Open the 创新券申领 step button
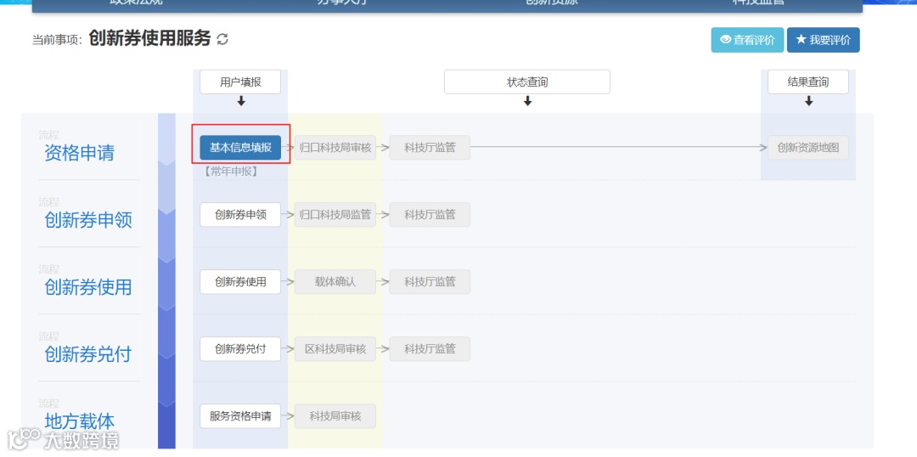Screen dimensions: 917x457 coord(240,215)
